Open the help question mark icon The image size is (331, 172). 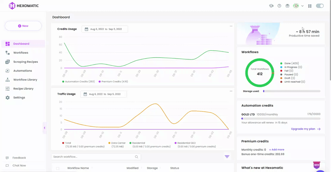point(279,6)
